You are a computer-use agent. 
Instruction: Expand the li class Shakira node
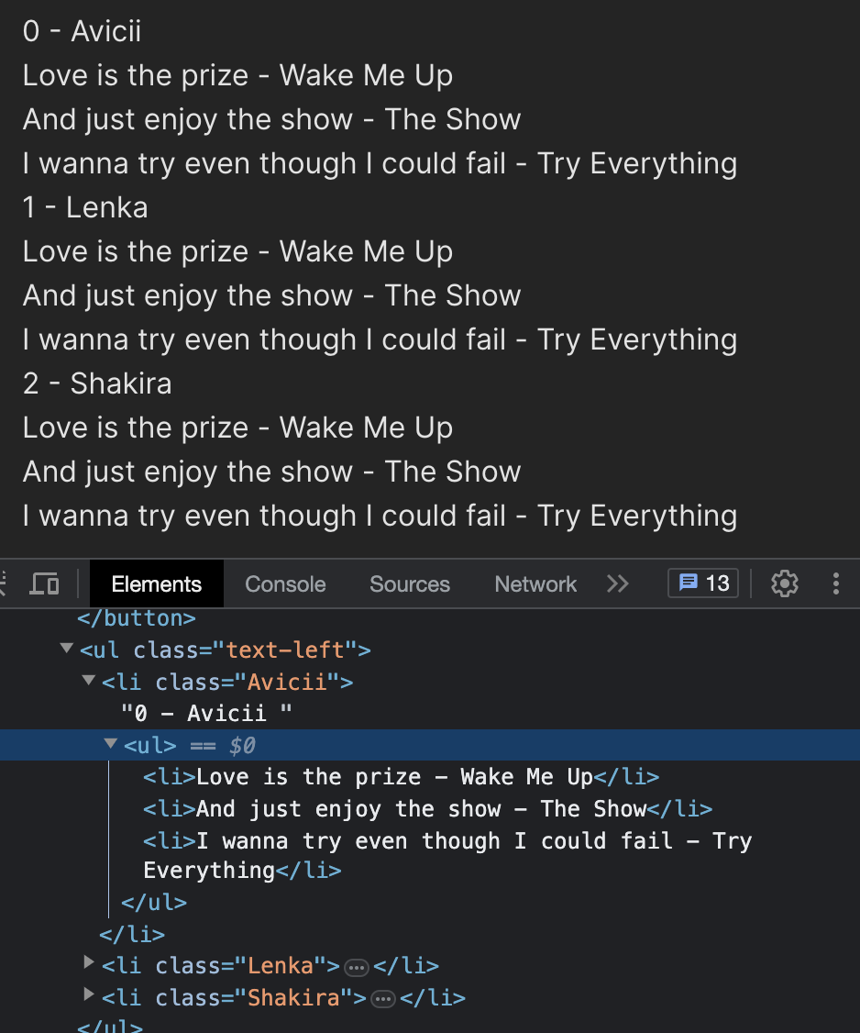click(89, 994)
